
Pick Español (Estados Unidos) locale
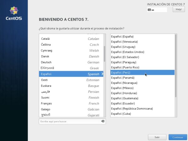[x=143, y=52]
